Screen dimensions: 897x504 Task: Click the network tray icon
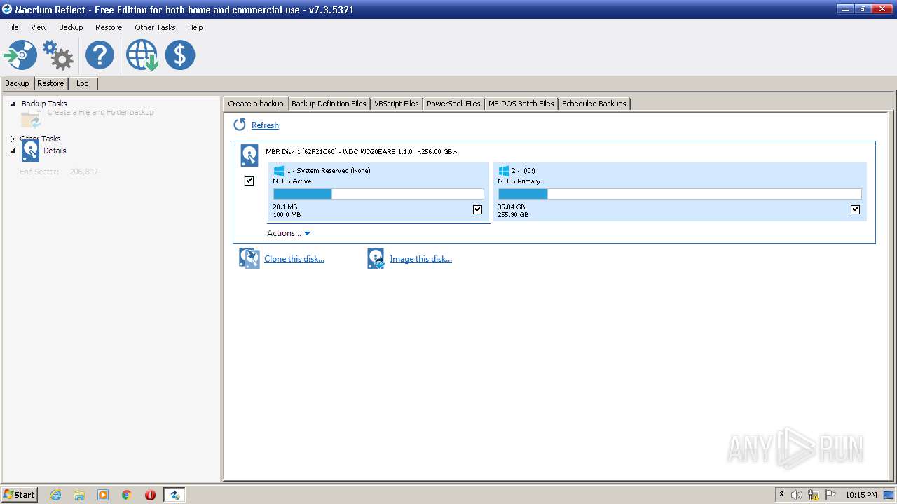tap(814, 495)
